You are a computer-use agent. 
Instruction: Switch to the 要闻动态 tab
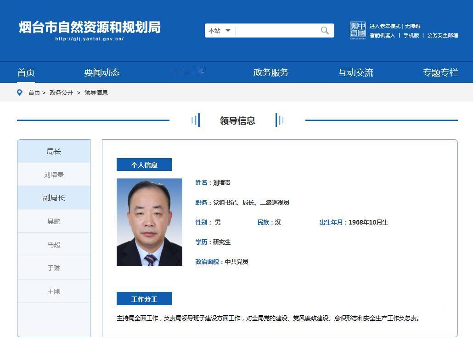tap(102, 72)
